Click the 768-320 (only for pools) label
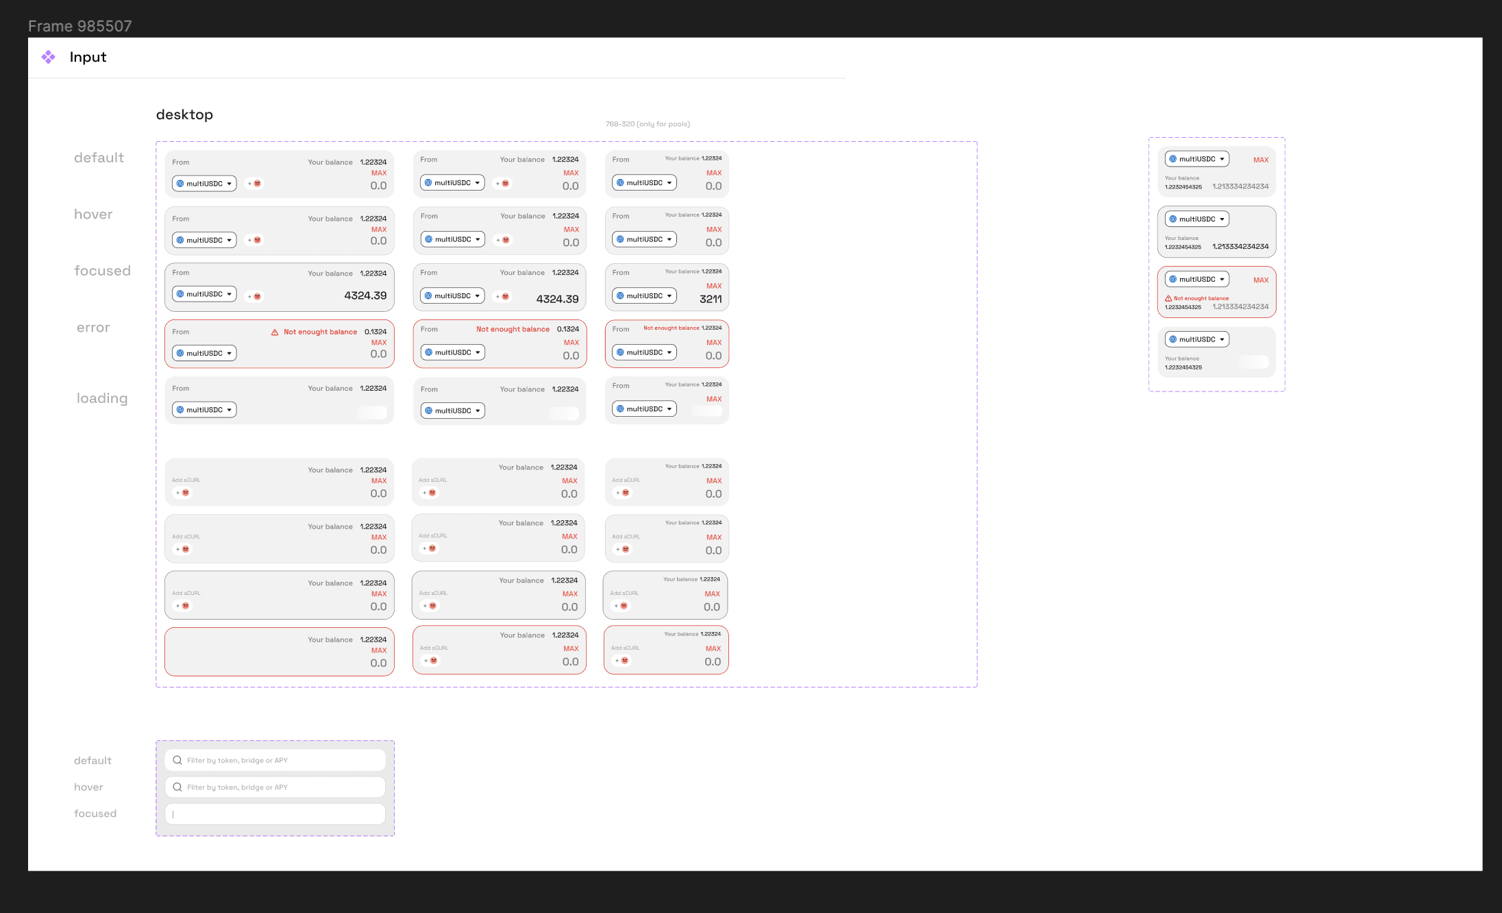The height and width of the screenshot is (913, 1502). [x=647, y=124]
